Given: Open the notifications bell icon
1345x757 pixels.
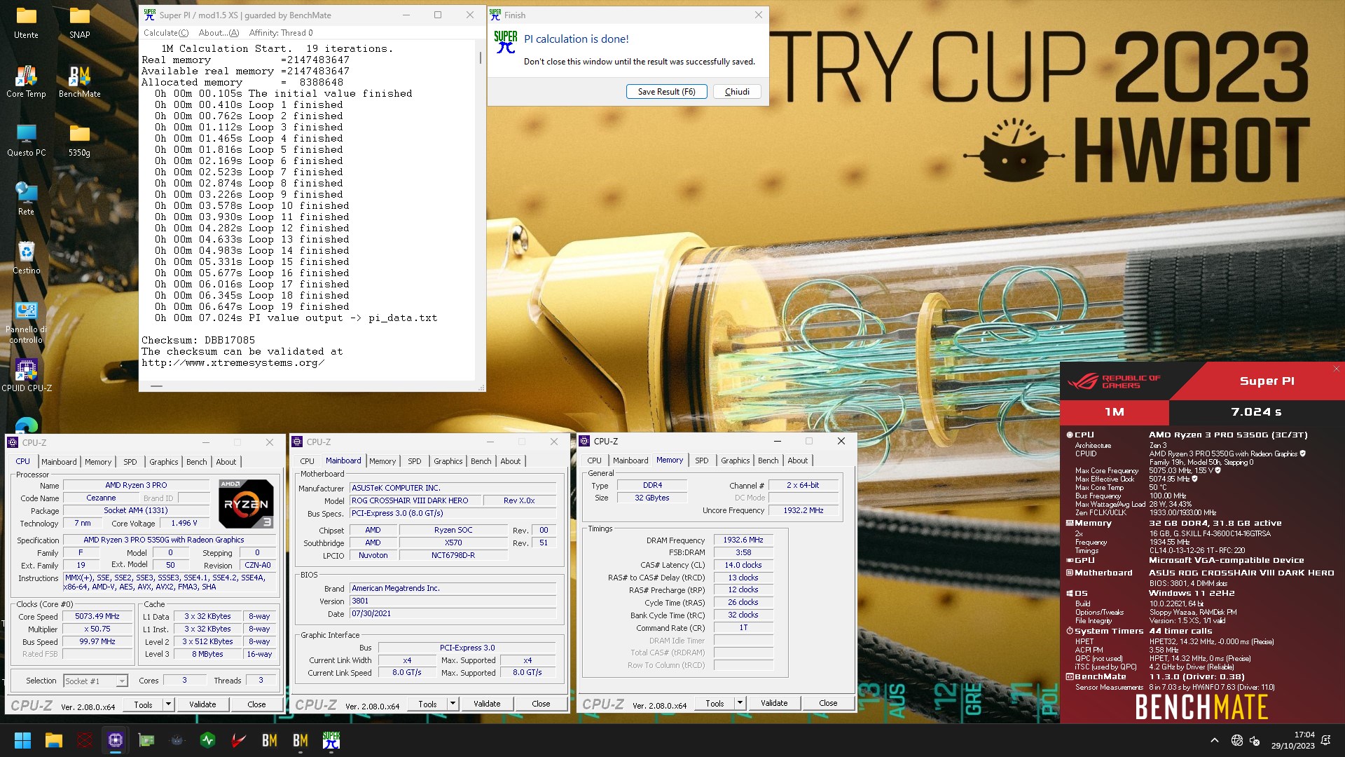Looking at the screenshot, I should coord(1325,740).
